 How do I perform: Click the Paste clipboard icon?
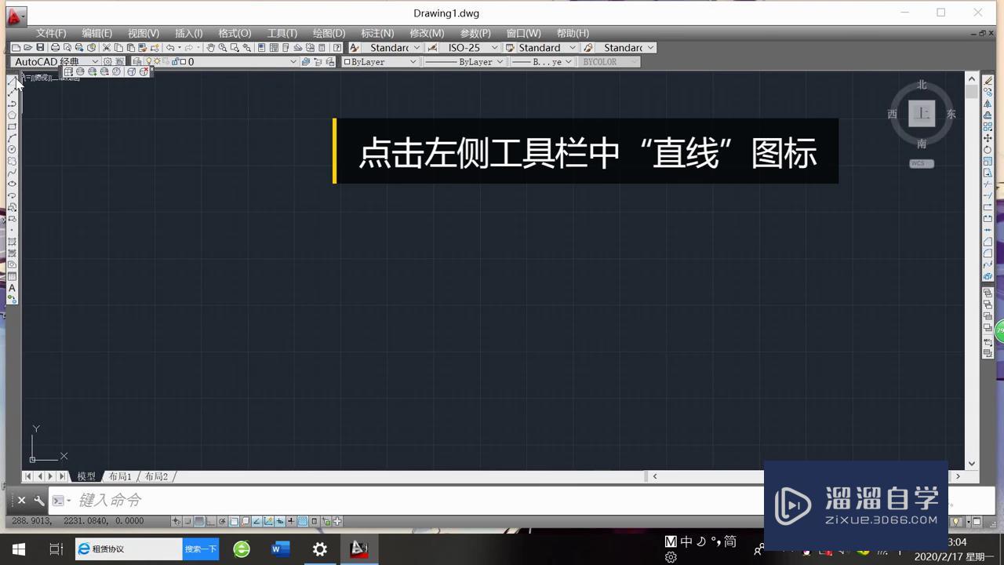(131, 48)
